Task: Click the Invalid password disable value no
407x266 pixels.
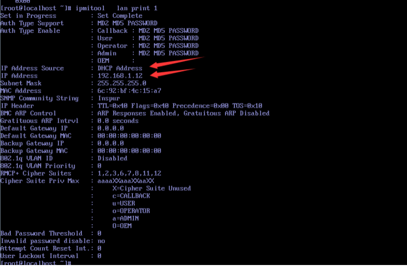Action: [x=101, y=241]
